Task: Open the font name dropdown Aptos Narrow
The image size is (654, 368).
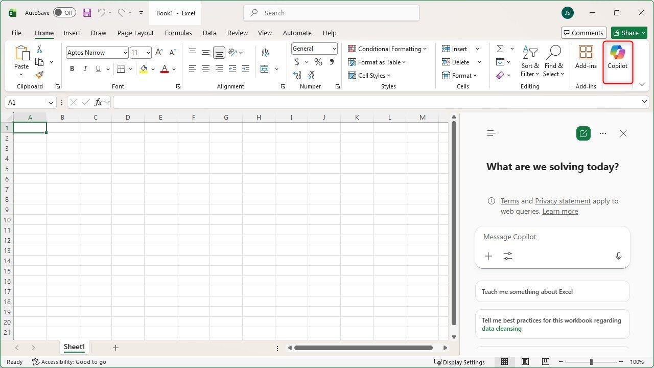Action: pyautogui.click(x=125, y=53)
